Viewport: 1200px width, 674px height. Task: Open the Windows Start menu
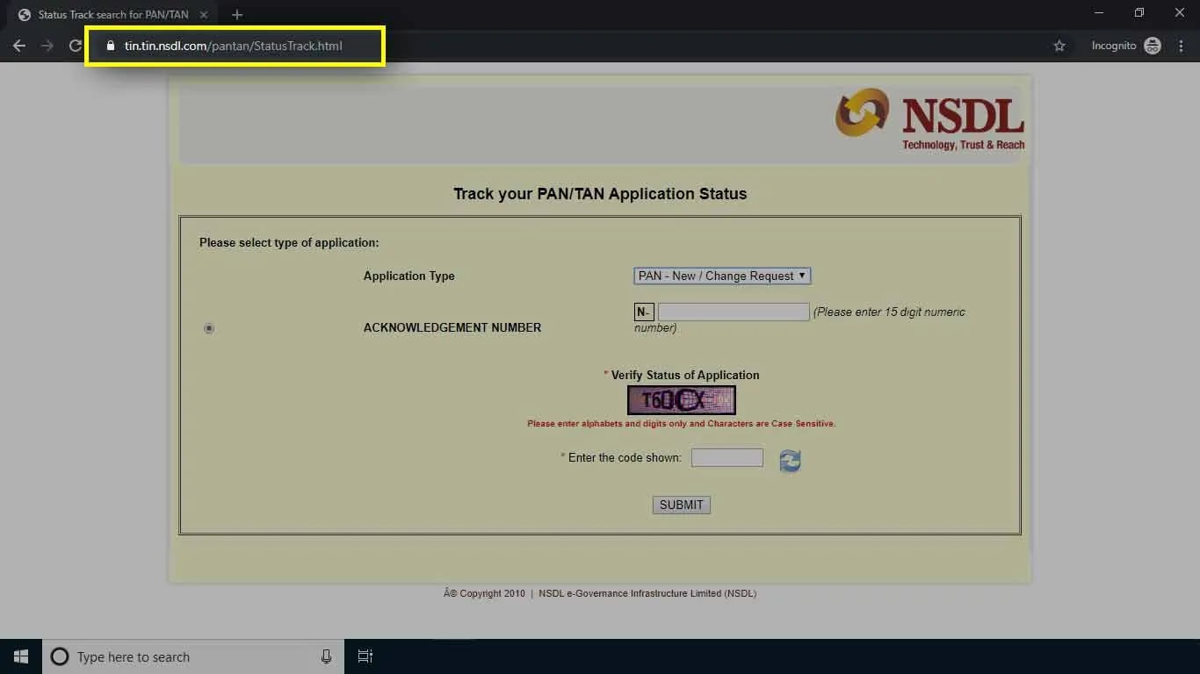coord(21,656)
